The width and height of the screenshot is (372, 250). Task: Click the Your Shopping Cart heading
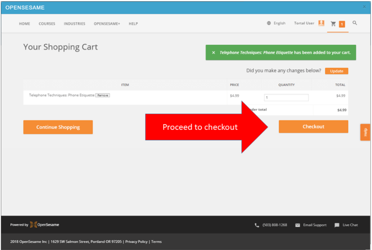pos(60,47)
